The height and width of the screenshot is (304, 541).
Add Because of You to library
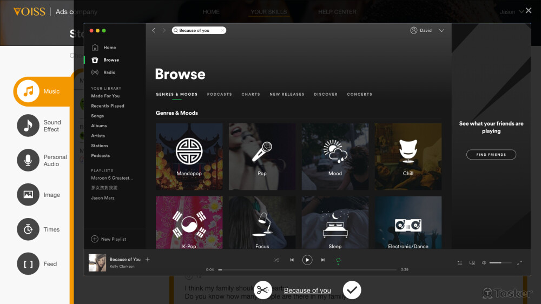(148, 260)
